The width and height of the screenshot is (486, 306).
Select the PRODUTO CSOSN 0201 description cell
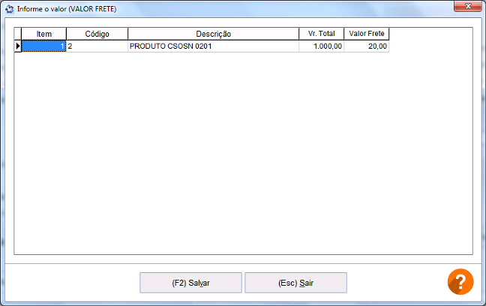coord(214,46)
